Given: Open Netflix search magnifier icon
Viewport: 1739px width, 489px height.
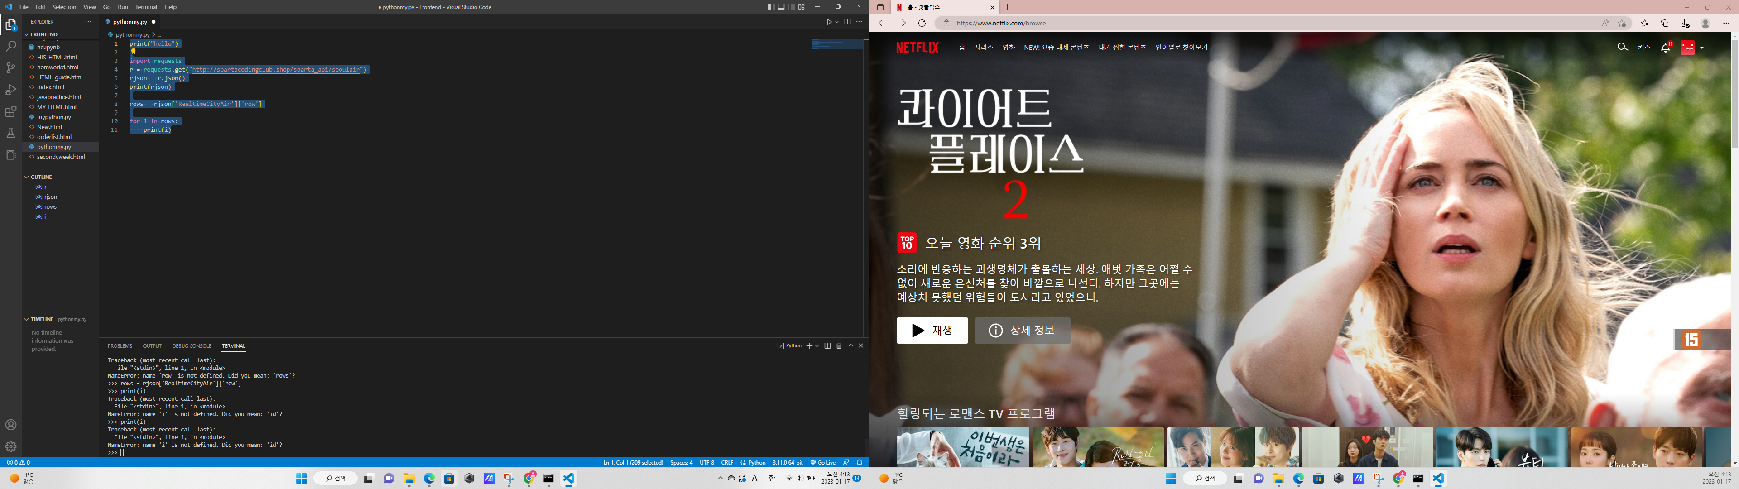Looking at the screenshot, I should tap(1623, 47).
